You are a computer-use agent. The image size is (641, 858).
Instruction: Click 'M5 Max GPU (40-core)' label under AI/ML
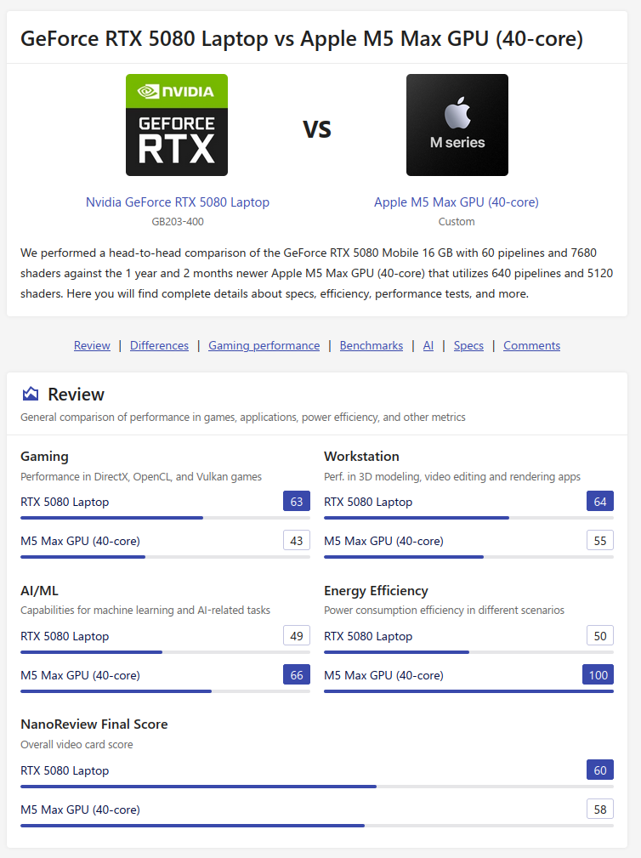tap(80, 675)
